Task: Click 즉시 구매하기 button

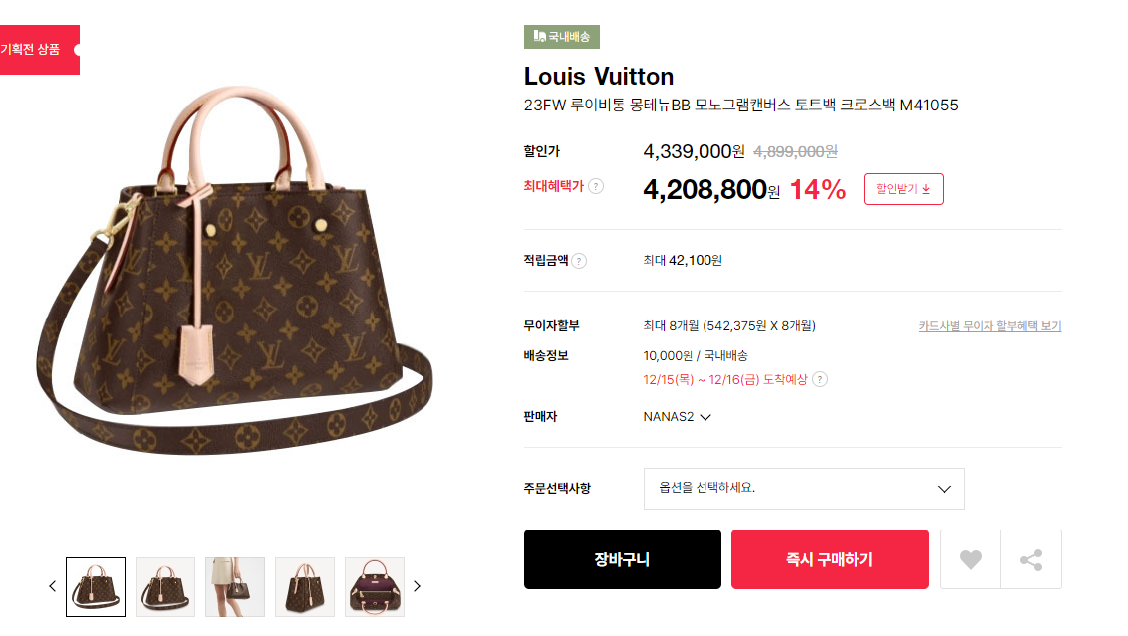Action: pos(829,559)
